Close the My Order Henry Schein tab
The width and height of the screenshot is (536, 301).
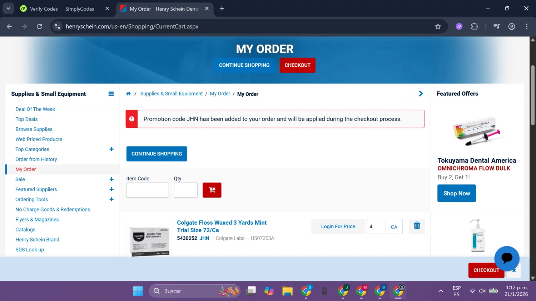pyautogui.click(x=207, y=9)
